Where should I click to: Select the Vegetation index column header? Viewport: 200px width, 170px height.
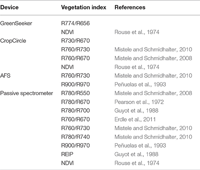84,7
